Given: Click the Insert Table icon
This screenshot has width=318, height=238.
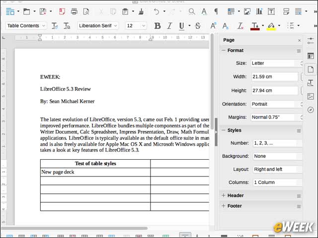Looking at the screenshot, I should pos(231,11).
